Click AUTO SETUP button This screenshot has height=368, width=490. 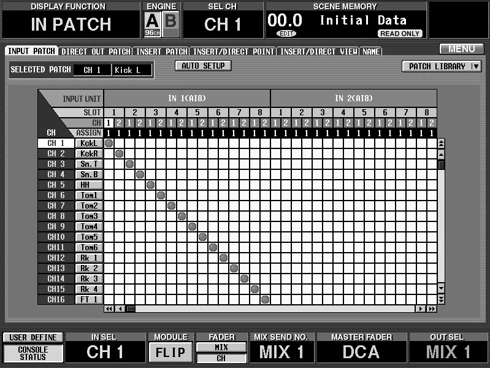[203, 66]
